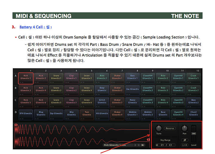Select the Wobble Glowstix 1 cell
Image resolution: width=215 pixels, height=154 pixels.
[133, 115]
